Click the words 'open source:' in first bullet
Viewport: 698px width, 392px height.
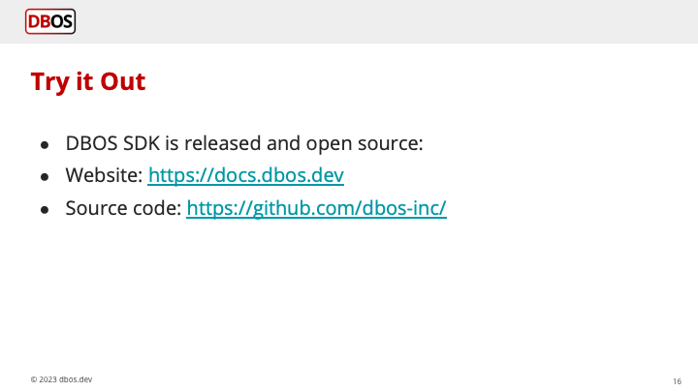pos(365,144)
